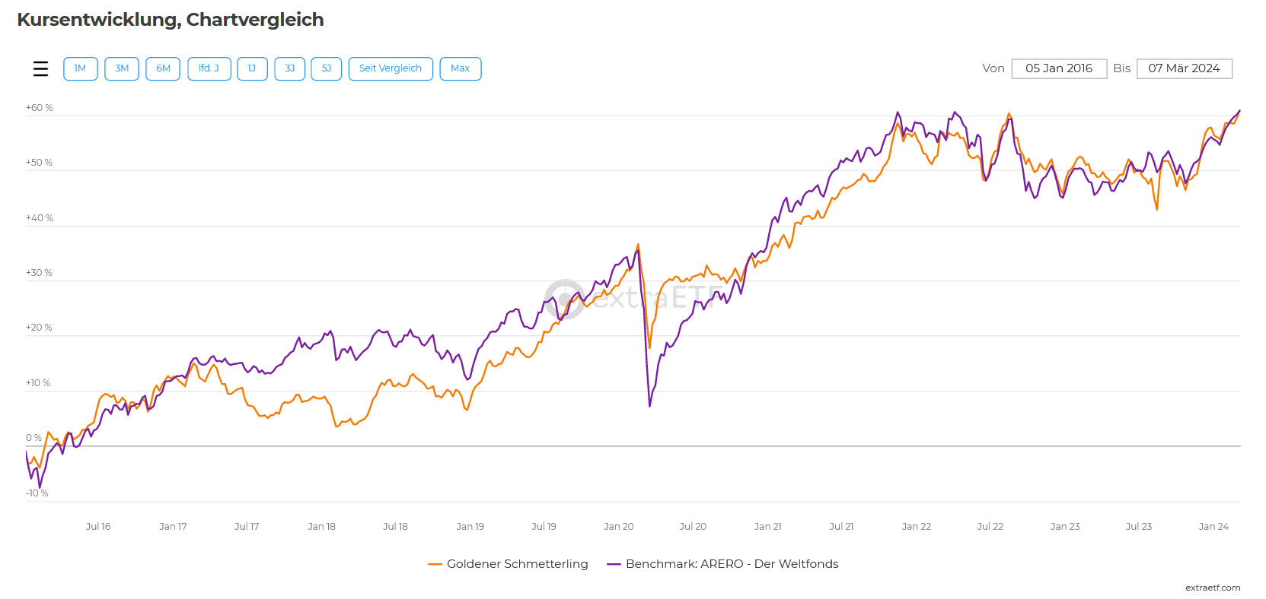Pick the 5J range button

point(326,68)
